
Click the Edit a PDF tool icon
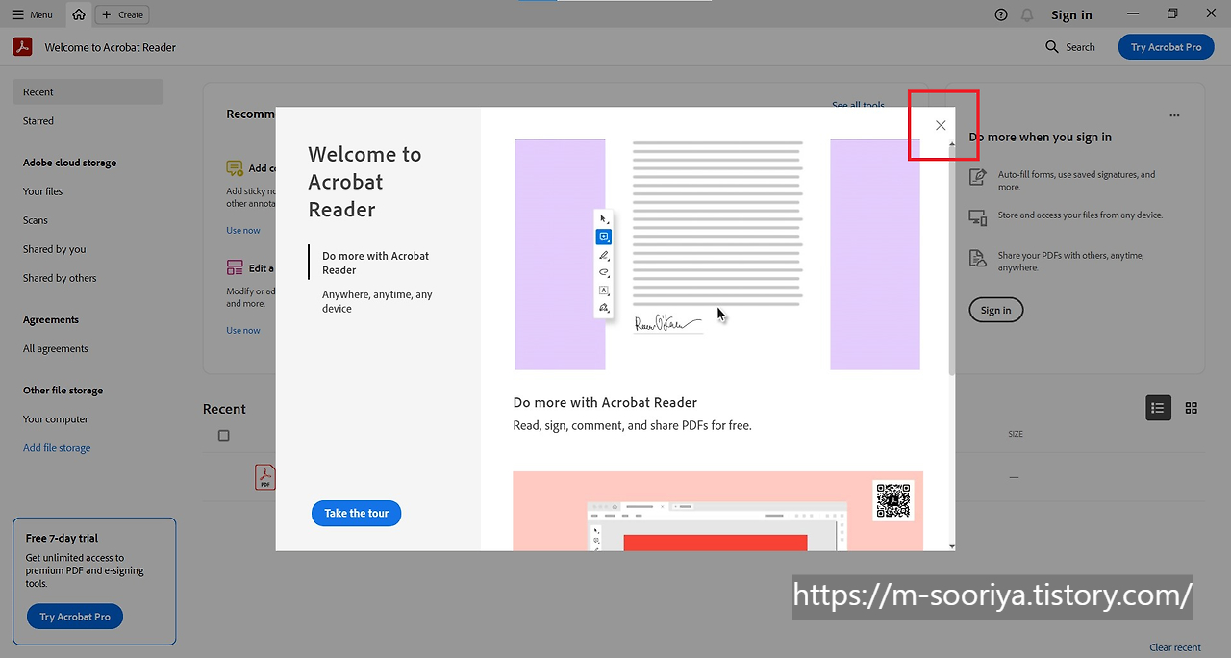tap(235, 267)
